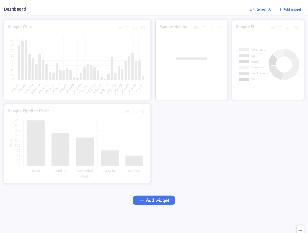
Task: Refresh the Sample Number widget
Action: point(212,28)
